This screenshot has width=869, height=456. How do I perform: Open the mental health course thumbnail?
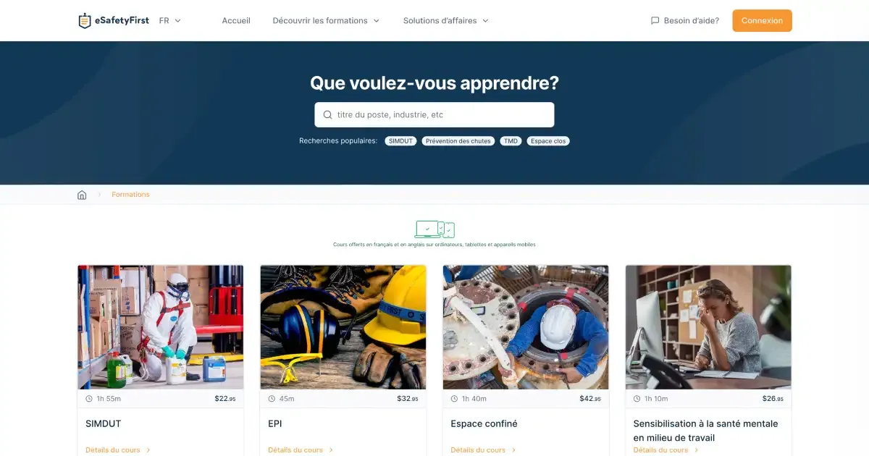point(708,327)
